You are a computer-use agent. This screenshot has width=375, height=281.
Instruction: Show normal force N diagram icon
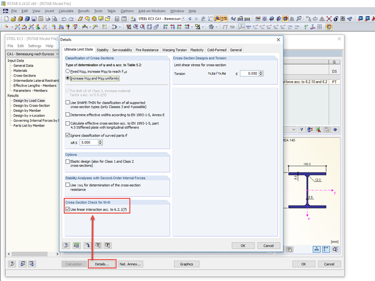(x=249, y=27)
